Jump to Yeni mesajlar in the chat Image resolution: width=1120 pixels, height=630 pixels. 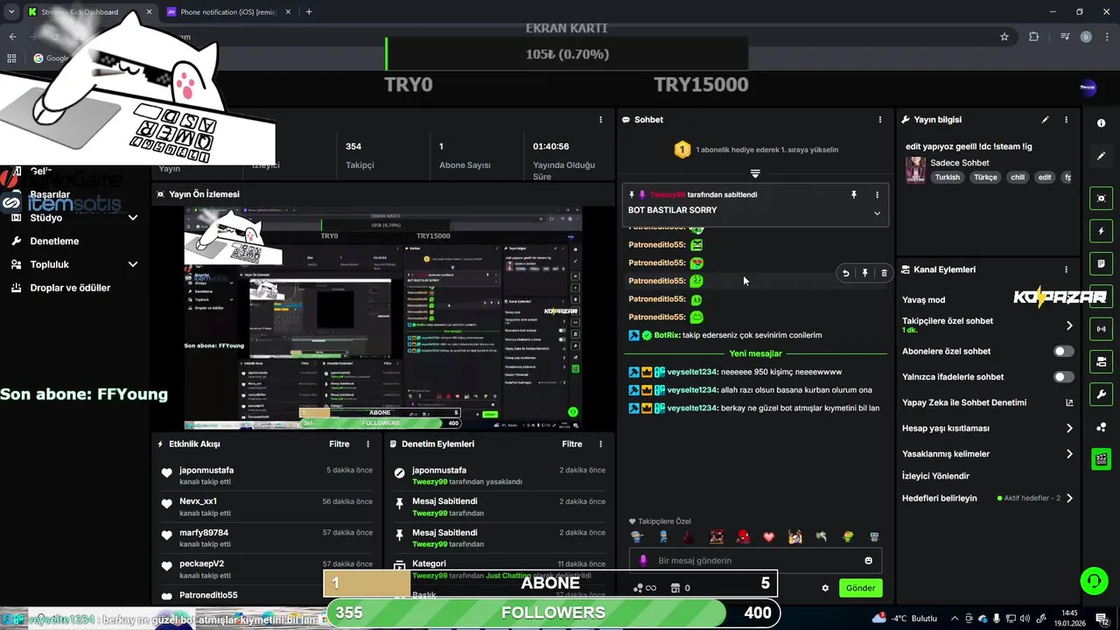point(755,353)
